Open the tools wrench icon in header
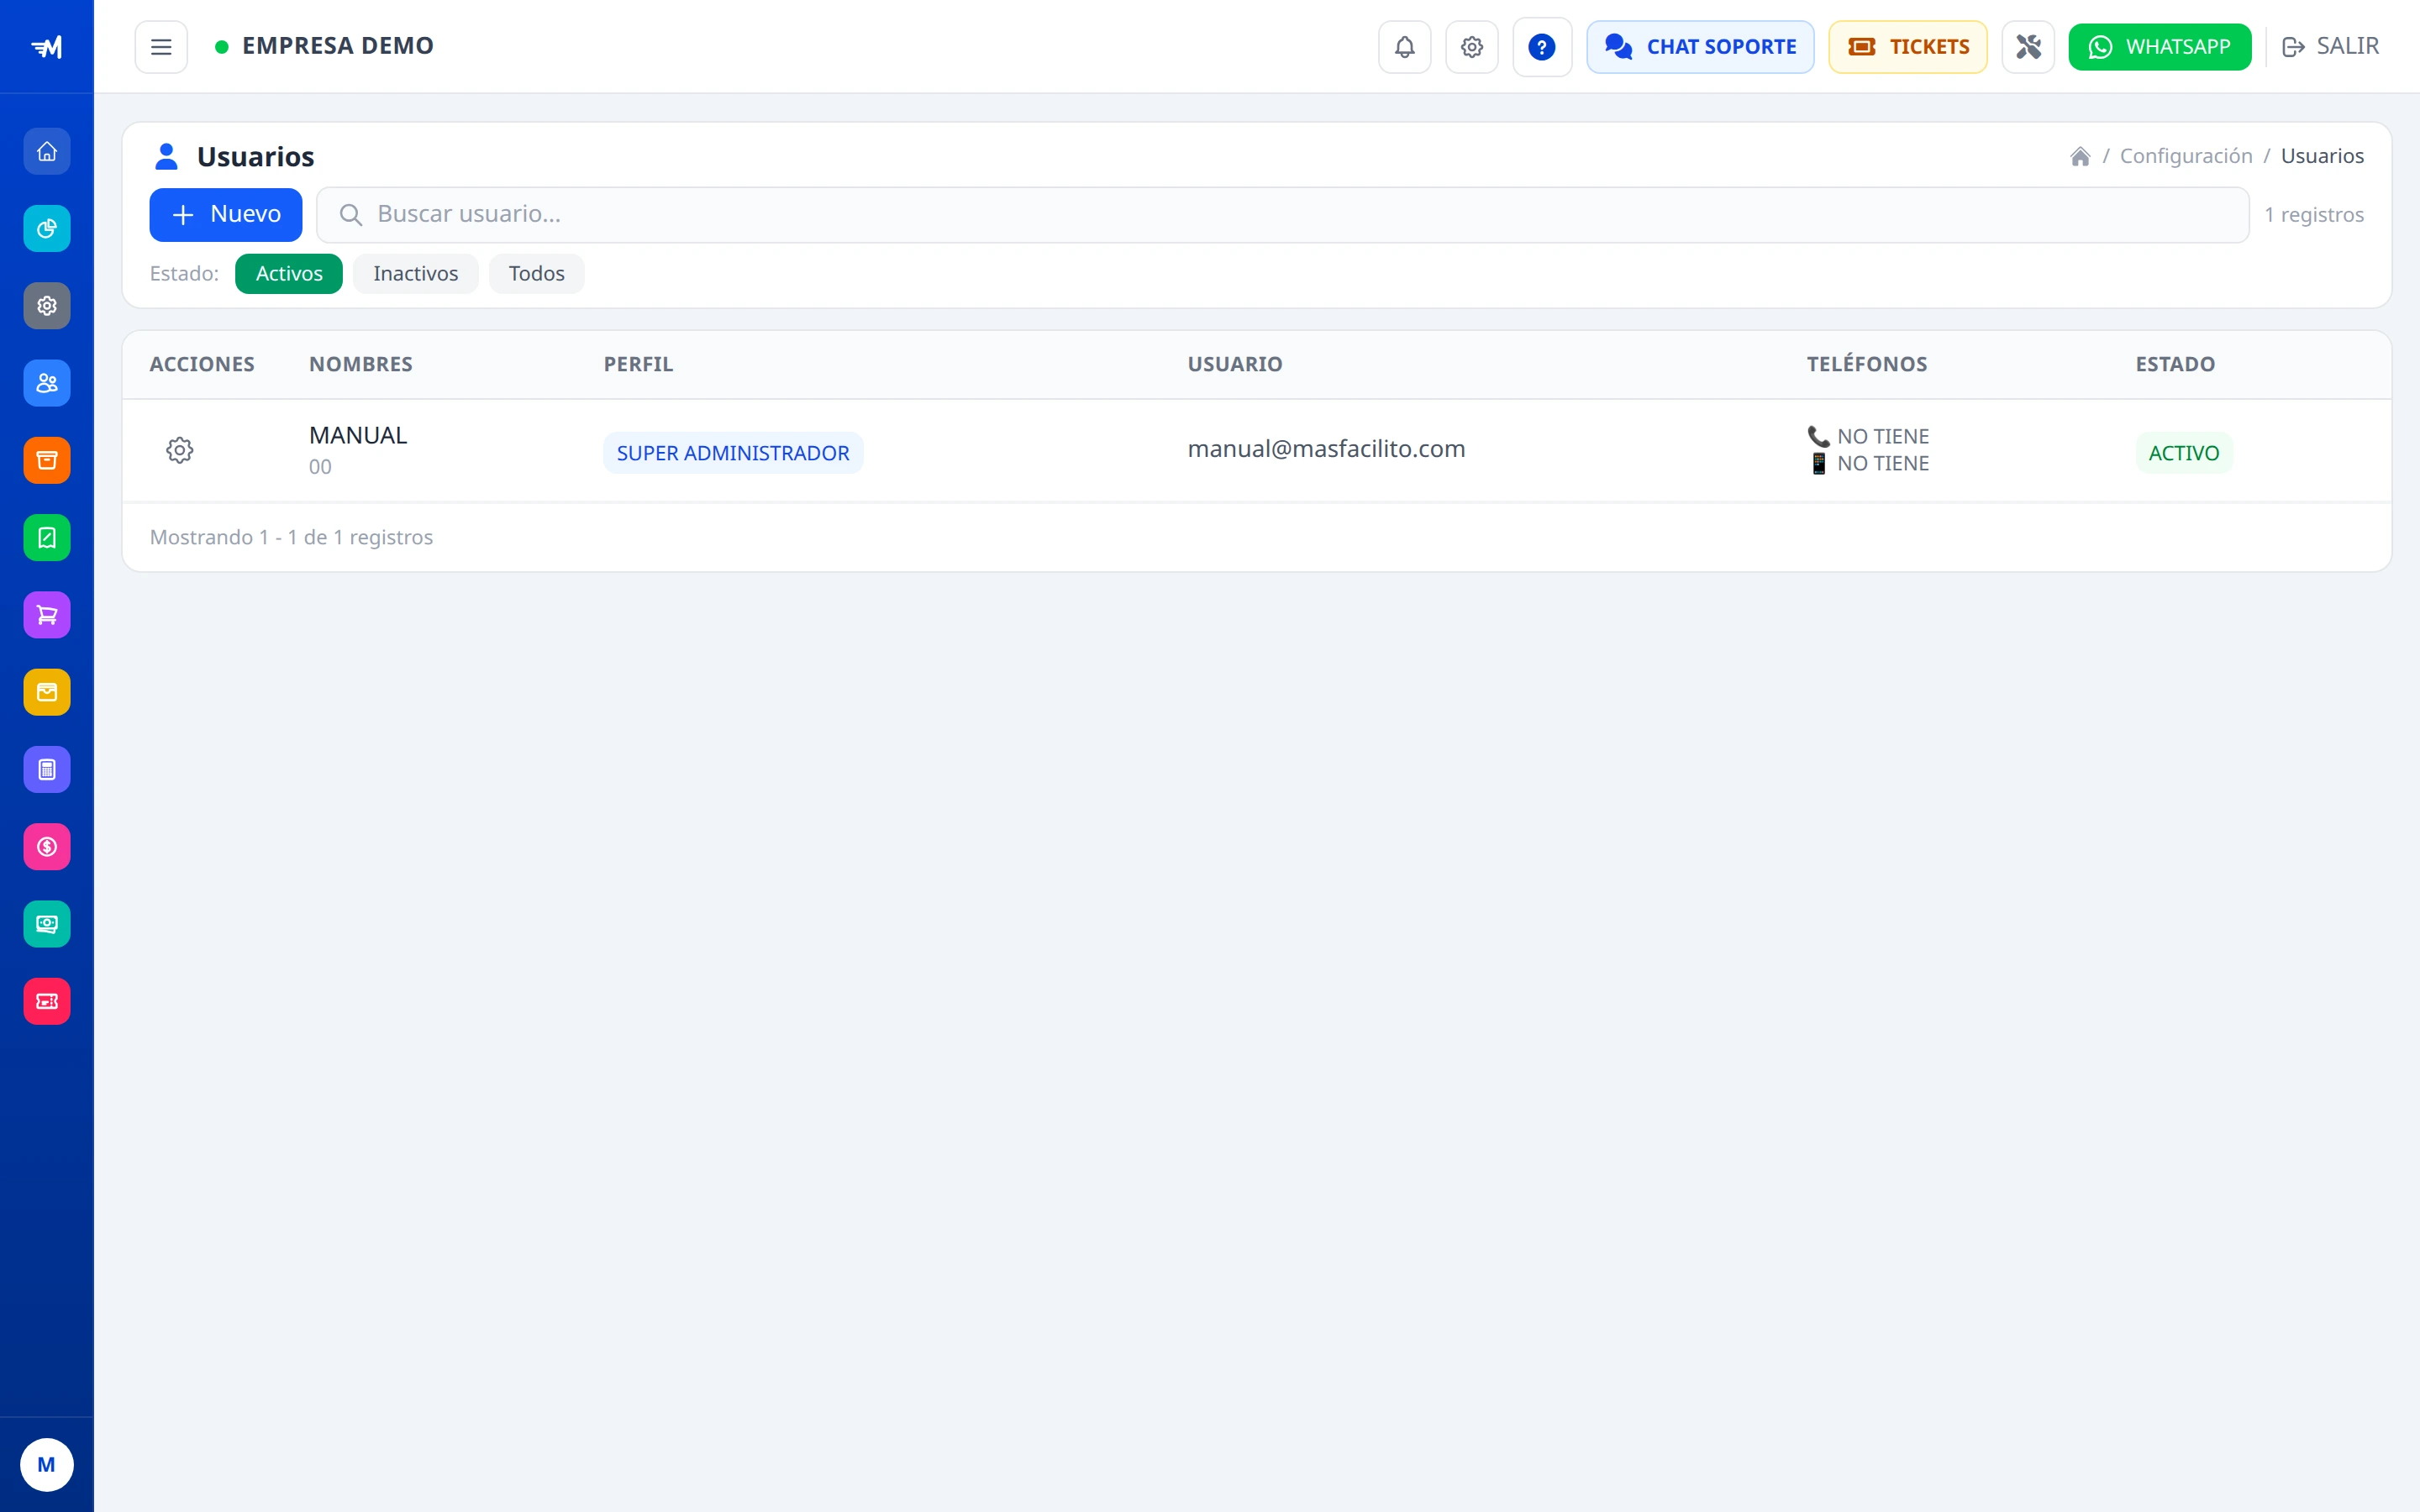This screenshot has width=2420, height=1512. click(2027, 47)
